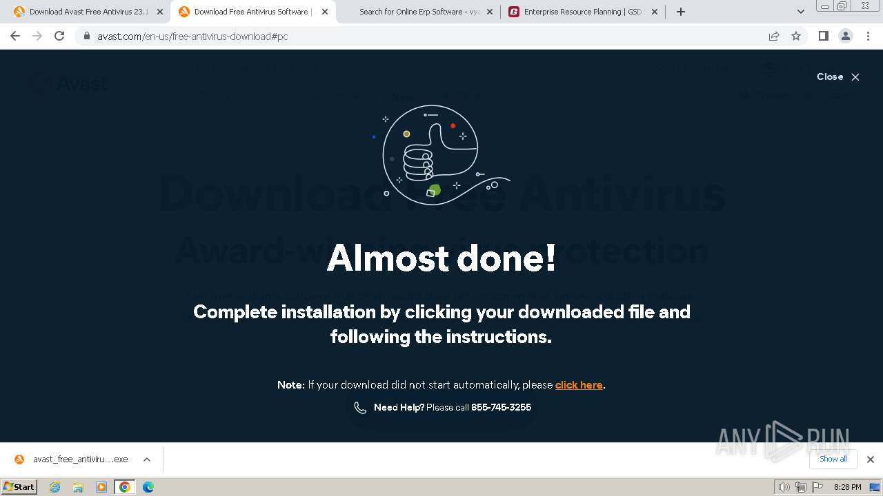Select the Chrome taskbar icon
This screenshot has height=496, width=883.
(x=125, y=487)
